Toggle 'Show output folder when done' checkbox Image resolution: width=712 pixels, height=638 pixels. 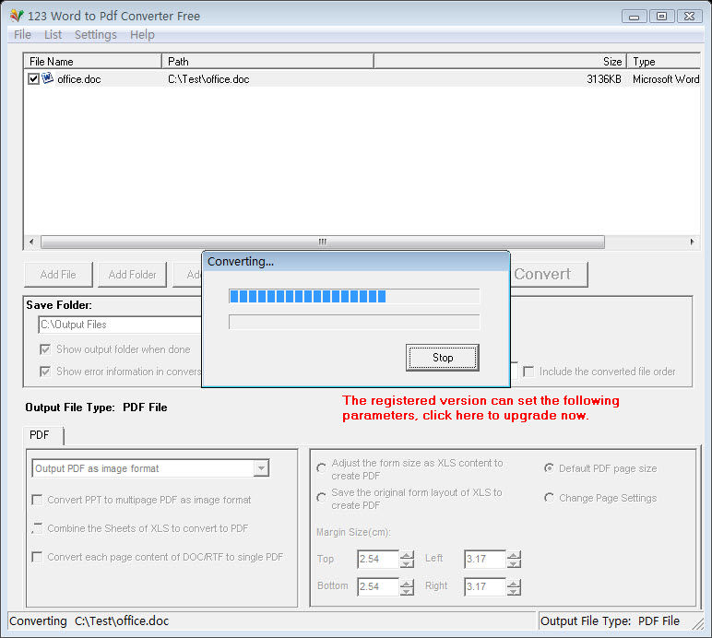[45, 349]
